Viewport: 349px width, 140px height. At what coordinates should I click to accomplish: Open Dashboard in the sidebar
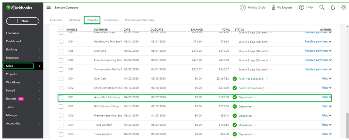[13, 41]
